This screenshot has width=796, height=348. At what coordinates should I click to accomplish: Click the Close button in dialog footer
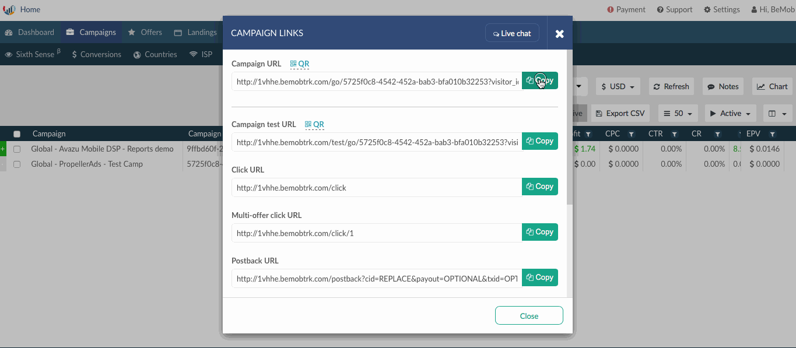529,316
